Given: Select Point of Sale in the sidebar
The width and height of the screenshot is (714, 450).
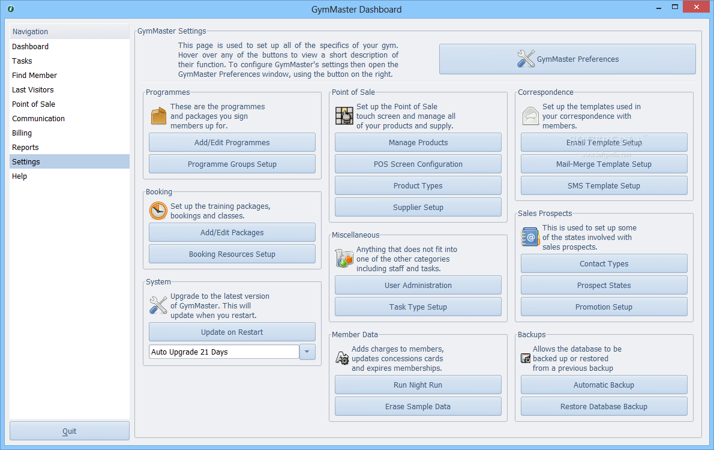Looking at the screenshot, I should click(69, 104).
